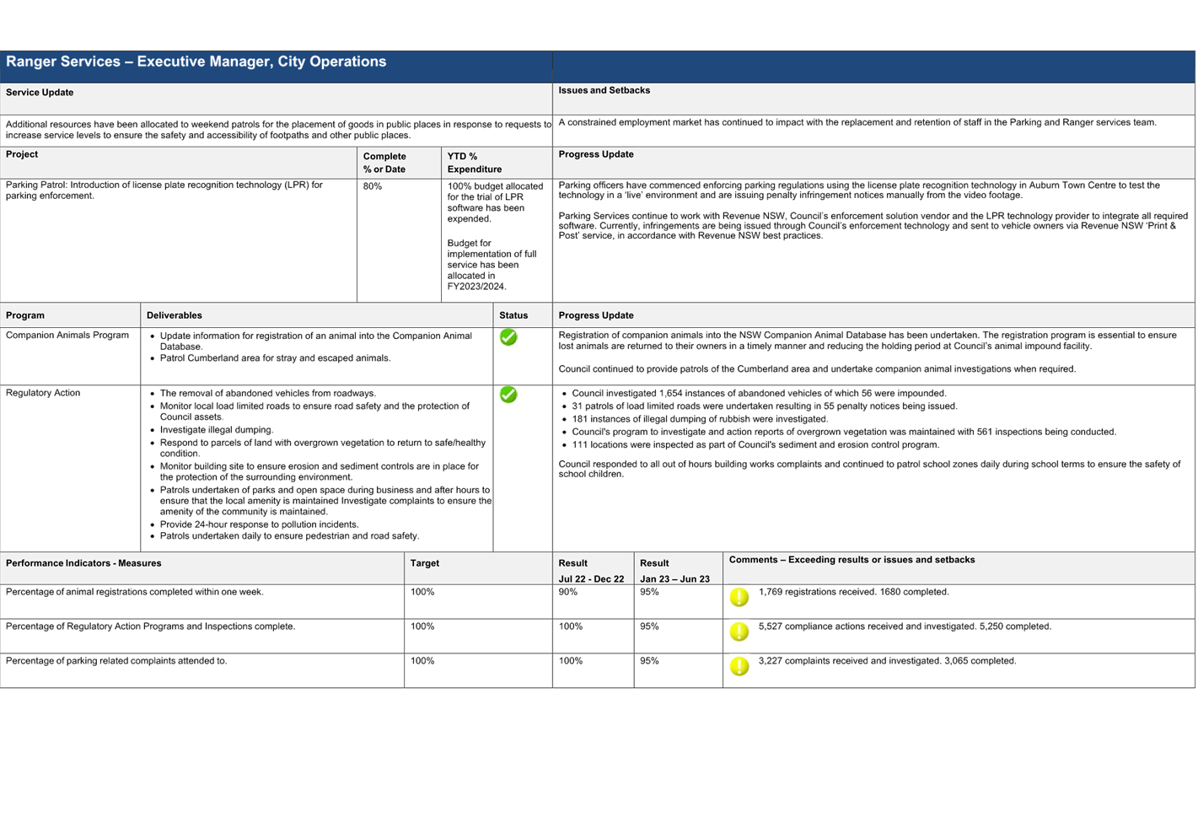Click 'Council investigated 1,654 instances of abandoned vehicles' bullet

click(759, 394)
